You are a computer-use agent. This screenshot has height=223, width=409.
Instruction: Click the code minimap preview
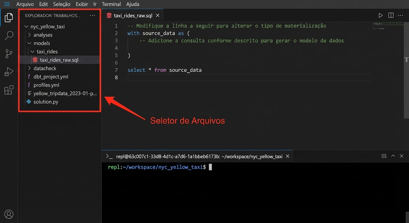(388, 26)
